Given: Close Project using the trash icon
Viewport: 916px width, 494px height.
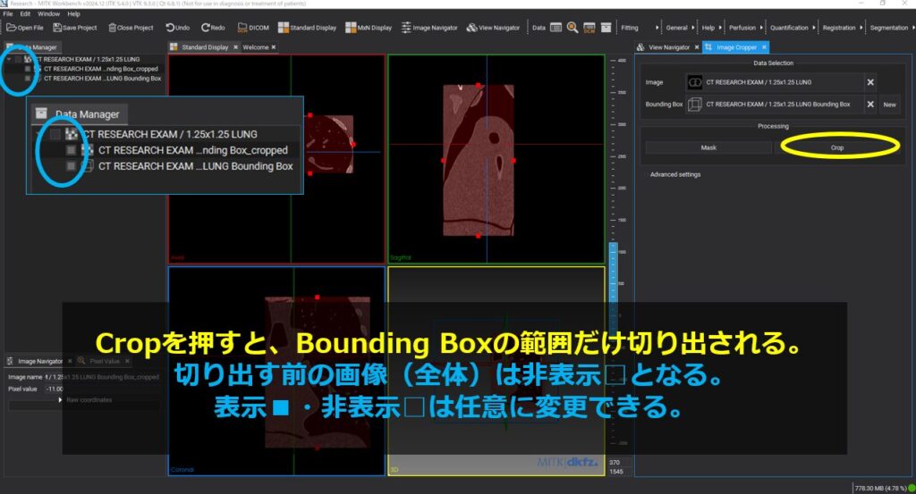Looking at the screenshot, I should point(131,28).
